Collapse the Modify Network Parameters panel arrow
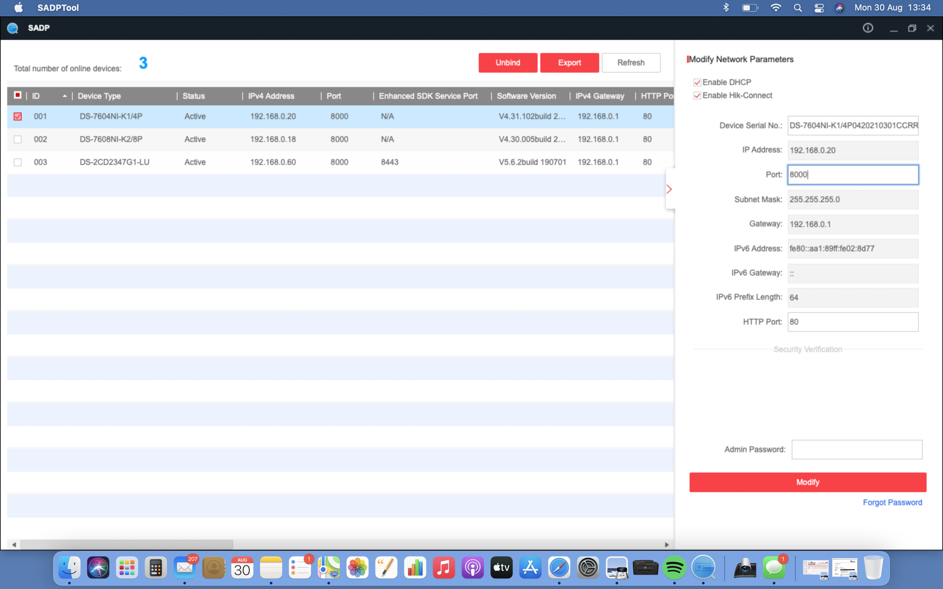The height and width of the screenshot is (589, 943). tap(669, 189)
